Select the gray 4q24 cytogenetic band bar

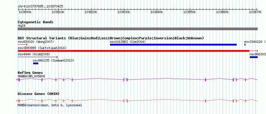pyautogui.click(x=137, y=29)
